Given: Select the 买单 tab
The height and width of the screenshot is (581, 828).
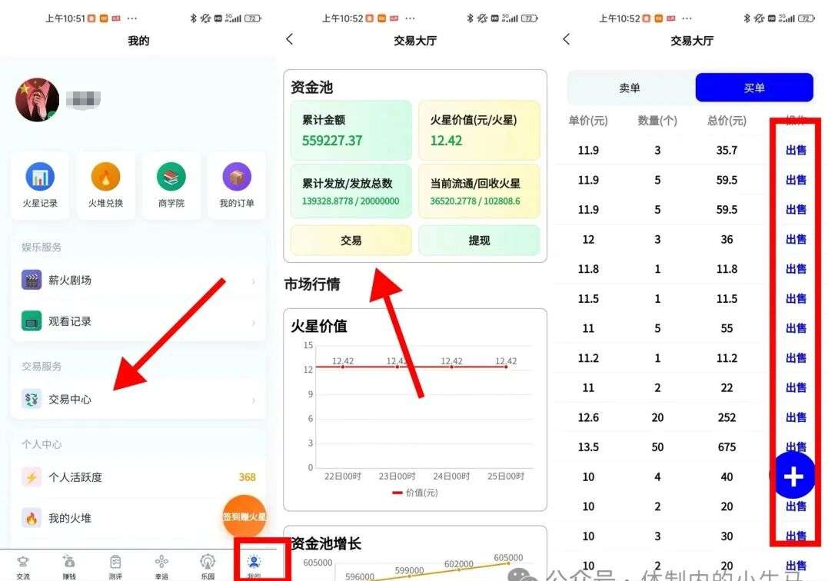Looking at the screenshot, I should point(754,88).
